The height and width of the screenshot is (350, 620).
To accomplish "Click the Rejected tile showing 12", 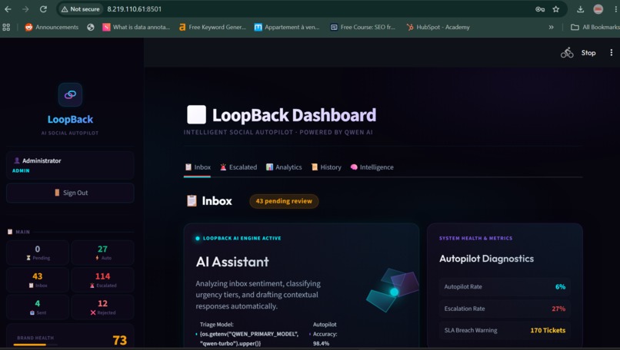I will pyautogui.click(x=102, y=307).
